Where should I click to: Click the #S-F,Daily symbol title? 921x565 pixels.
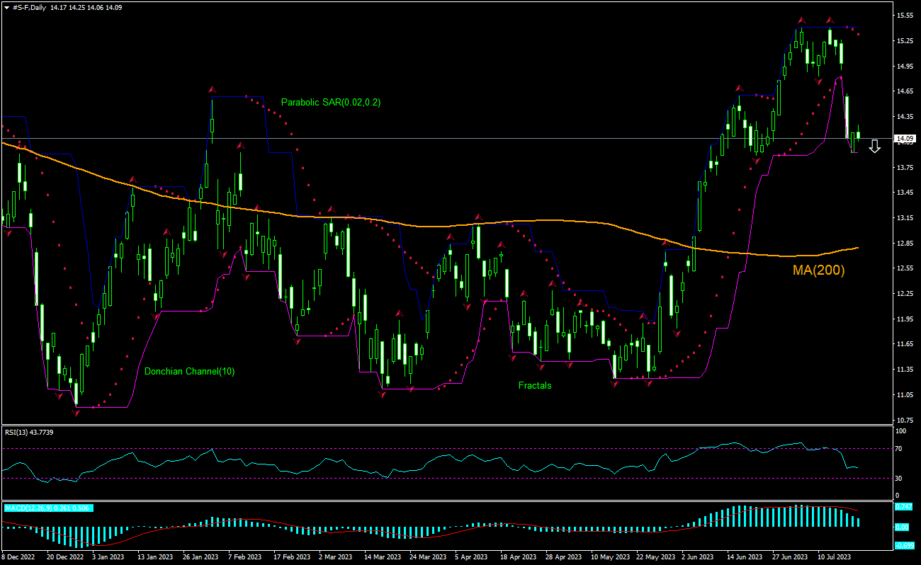[30, 7]
